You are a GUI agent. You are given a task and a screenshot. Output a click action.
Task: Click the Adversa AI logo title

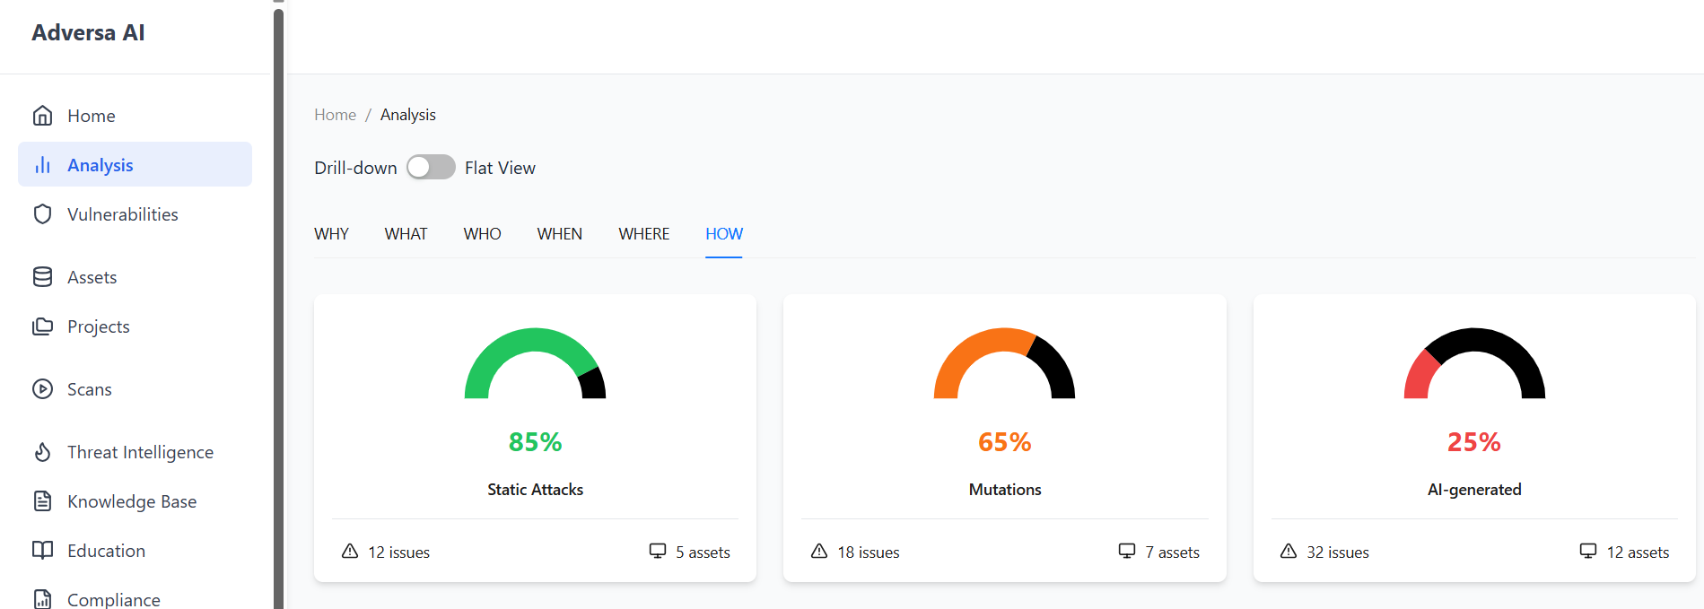click(88, 33)
